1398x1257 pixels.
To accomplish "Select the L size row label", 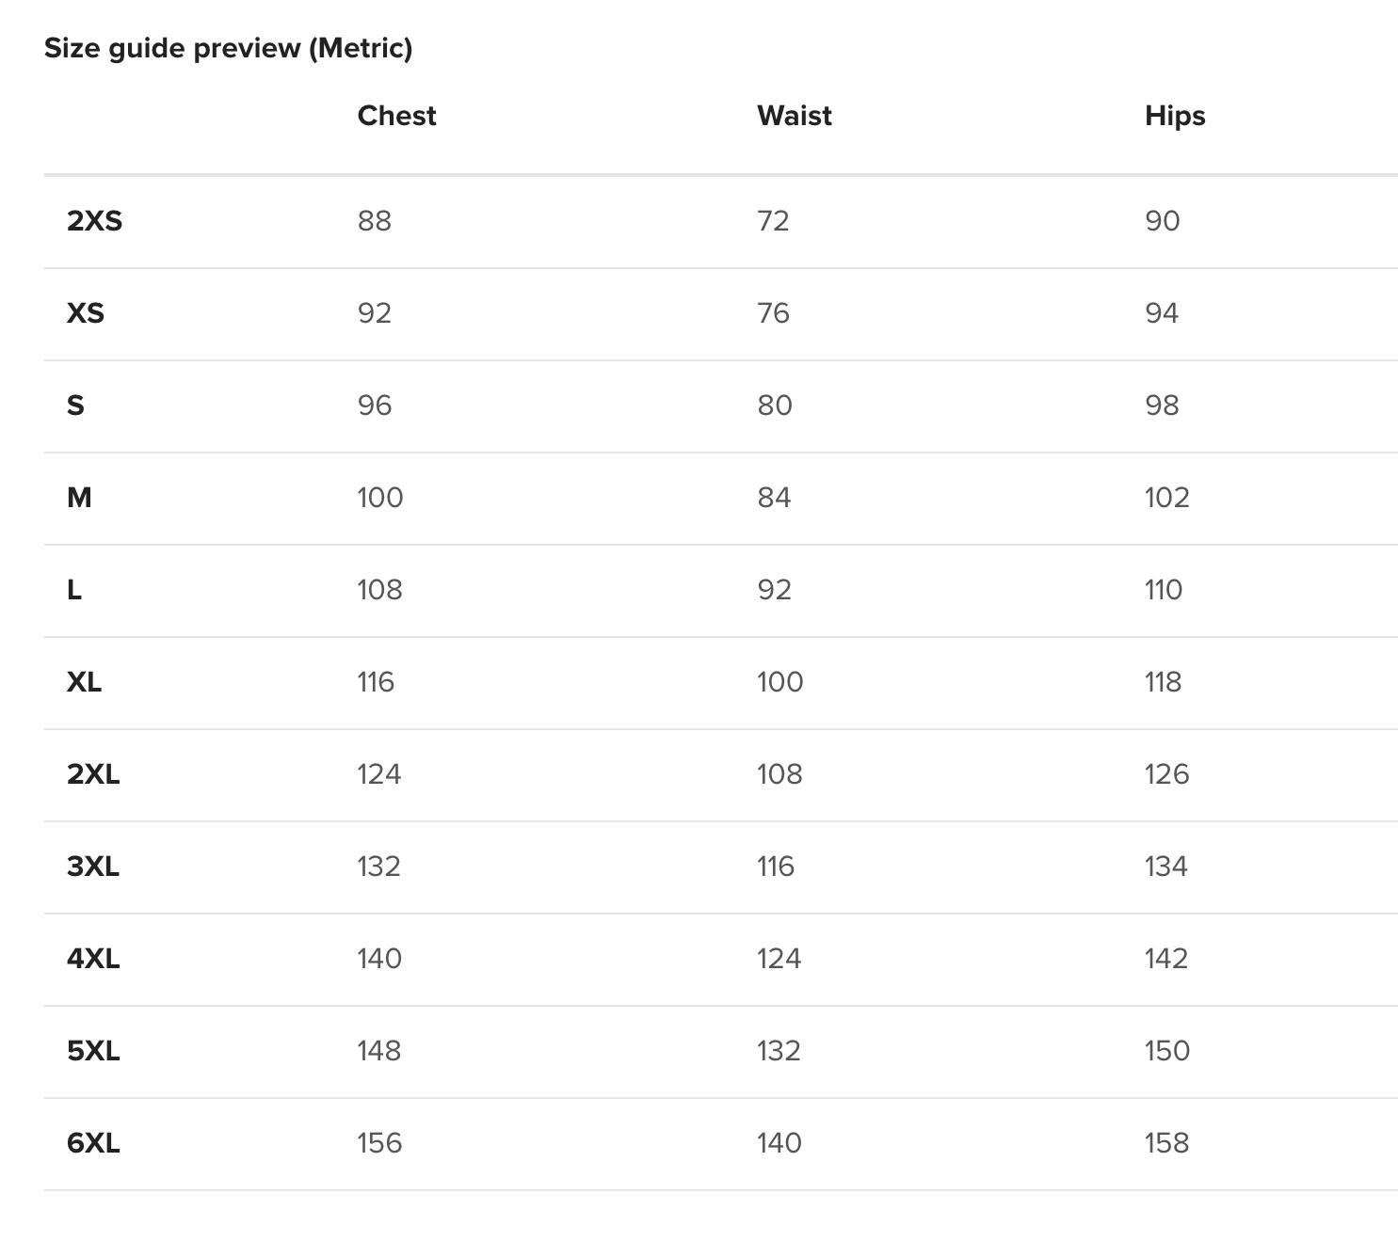I will pyautogui.click(x=74, y=590).
